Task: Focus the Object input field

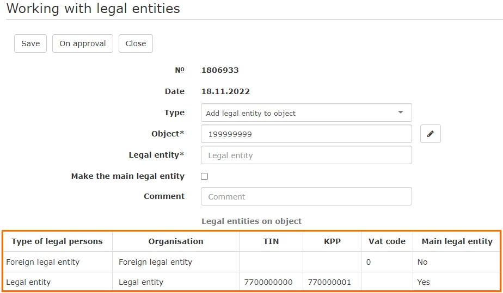Action: (x=306, y=134)
